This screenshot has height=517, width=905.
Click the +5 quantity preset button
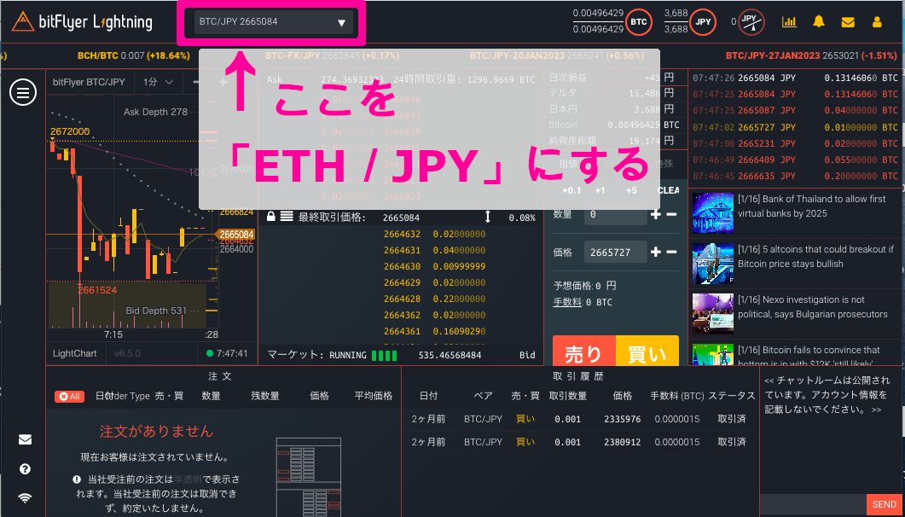[631, 190]
